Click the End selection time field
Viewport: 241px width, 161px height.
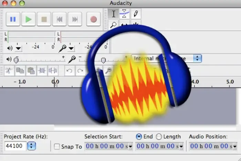157,146
